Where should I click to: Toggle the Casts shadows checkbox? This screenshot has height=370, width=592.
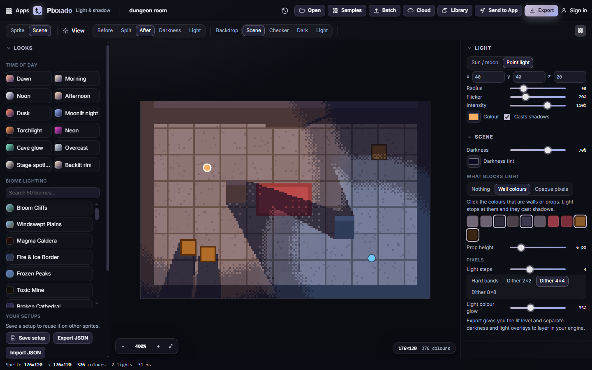(507, 117)
